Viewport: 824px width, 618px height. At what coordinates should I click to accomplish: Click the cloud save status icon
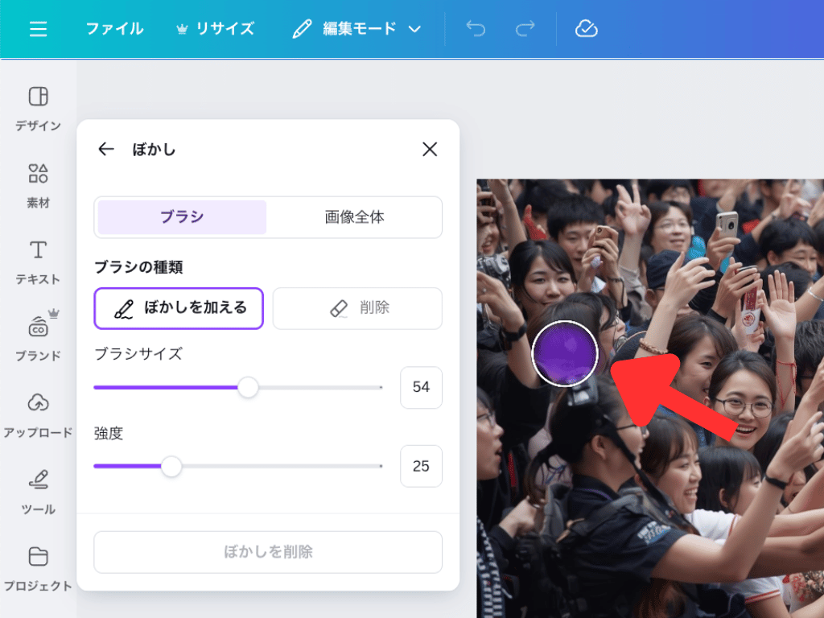[587, 29]
